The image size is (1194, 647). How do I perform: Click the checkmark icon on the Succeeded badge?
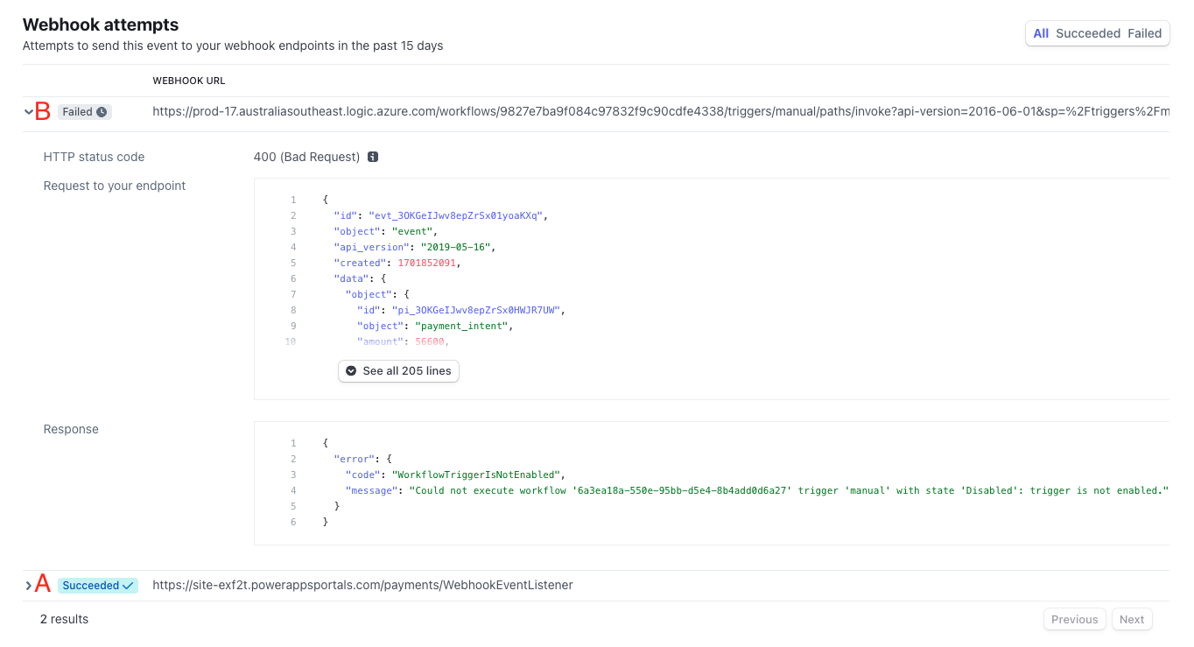click(128, 584)
